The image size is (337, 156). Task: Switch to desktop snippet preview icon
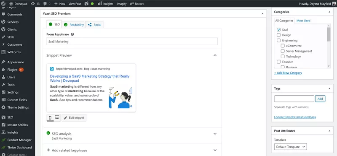(57, 117)
